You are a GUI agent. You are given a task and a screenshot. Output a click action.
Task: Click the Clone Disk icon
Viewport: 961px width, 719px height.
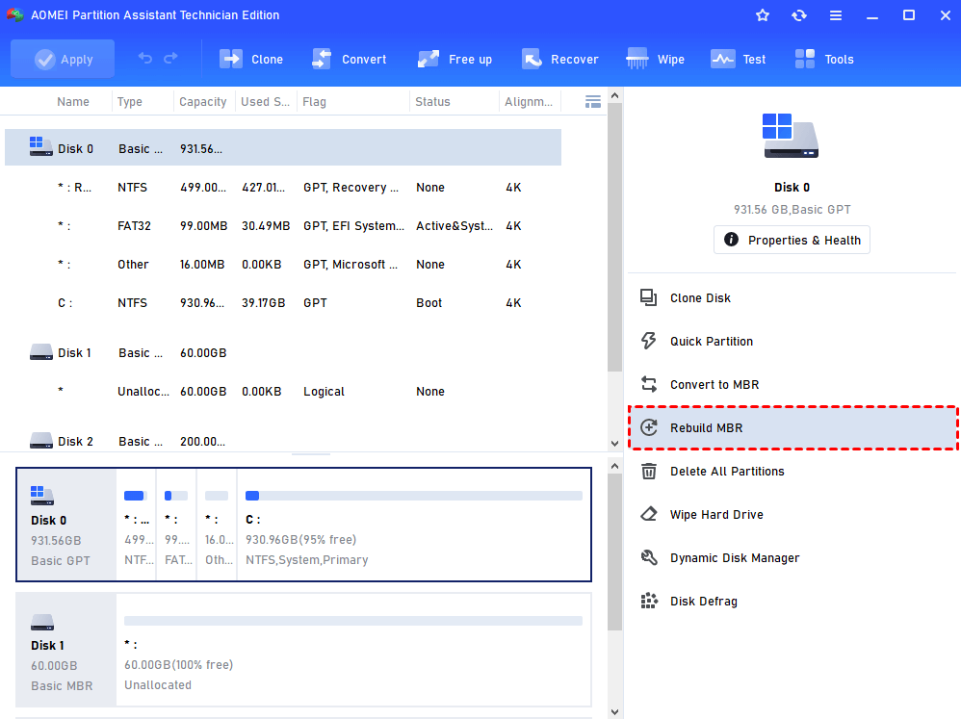[648, 297]
